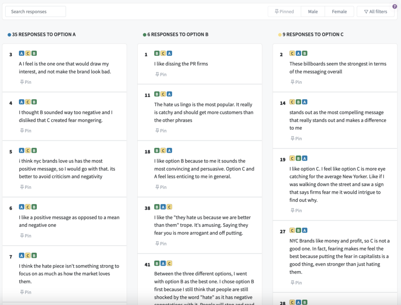Click the A badge on response 19

[304, 158]
